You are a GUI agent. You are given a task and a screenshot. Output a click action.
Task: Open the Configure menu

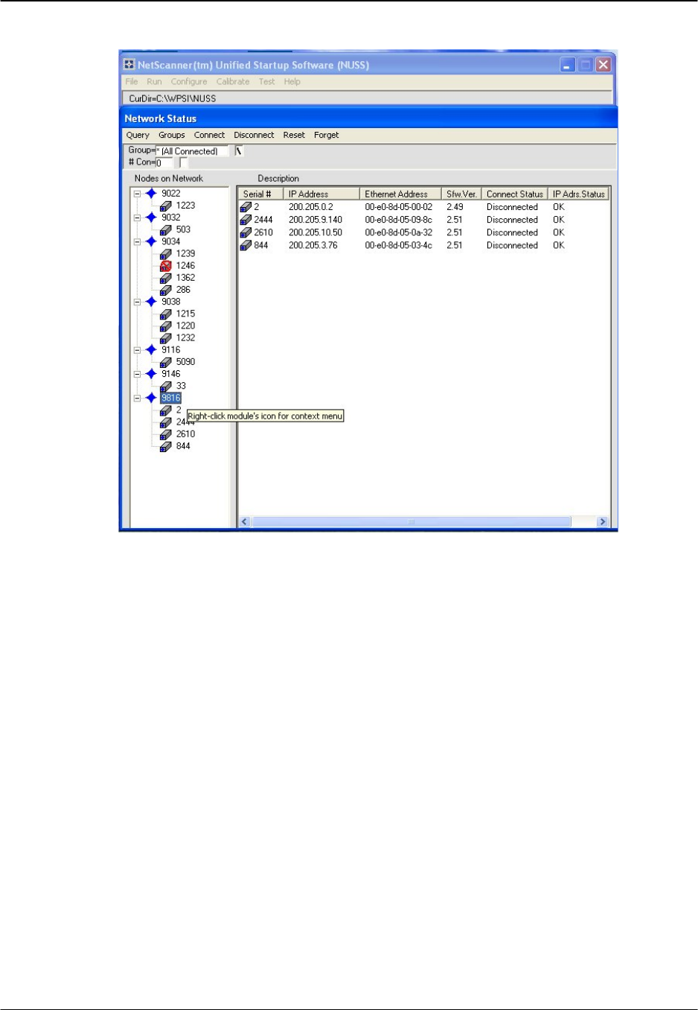pyautogui.click(x=189, y=82)
